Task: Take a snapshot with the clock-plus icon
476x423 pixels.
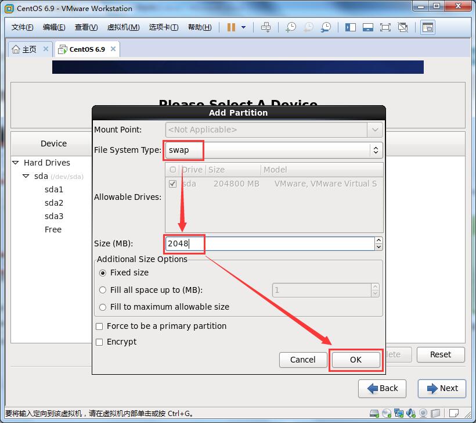Action: point(290,27)
